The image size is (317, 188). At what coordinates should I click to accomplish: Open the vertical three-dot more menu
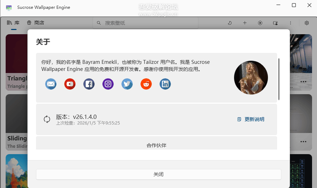coord(291,23)
